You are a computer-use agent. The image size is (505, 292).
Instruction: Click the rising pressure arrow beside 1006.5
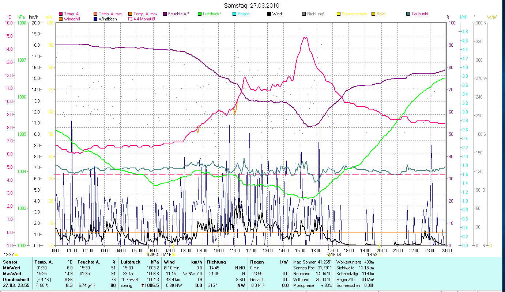click(x=143, y=285)
